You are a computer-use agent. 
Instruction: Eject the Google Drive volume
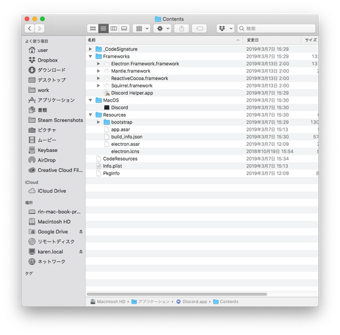click(x=81, y=231)
